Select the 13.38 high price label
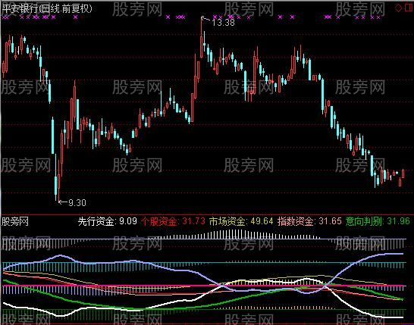The image size is (414, 325). point(224,23)
